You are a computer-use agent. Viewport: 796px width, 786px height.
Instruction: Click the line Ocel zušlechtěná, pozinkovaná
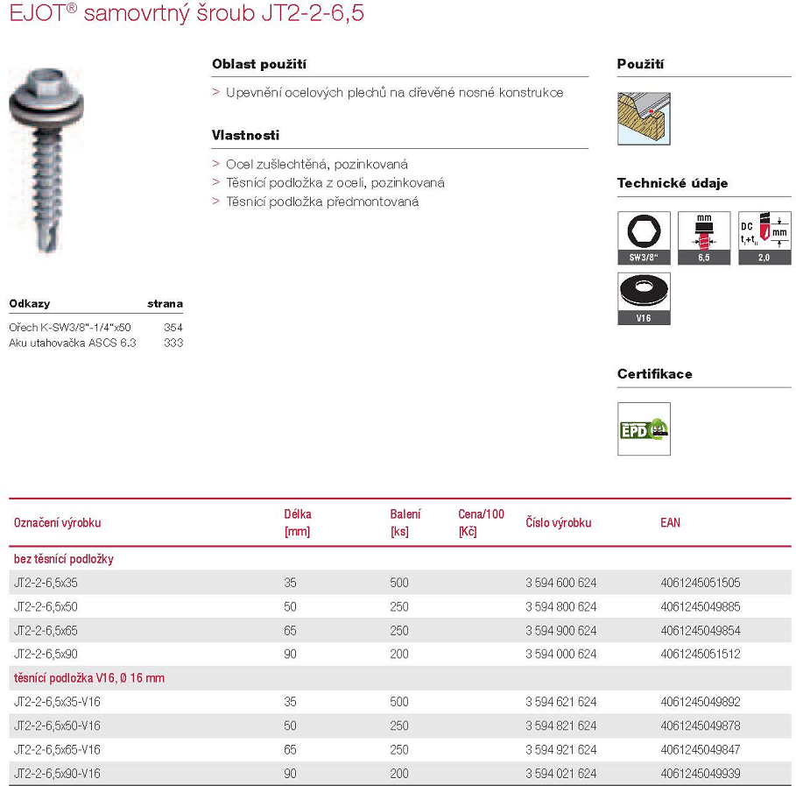point(317,164)
